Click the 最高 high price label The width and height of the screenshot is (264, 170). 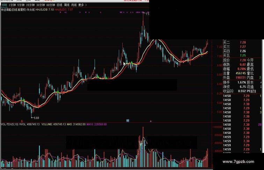(250, 65)
